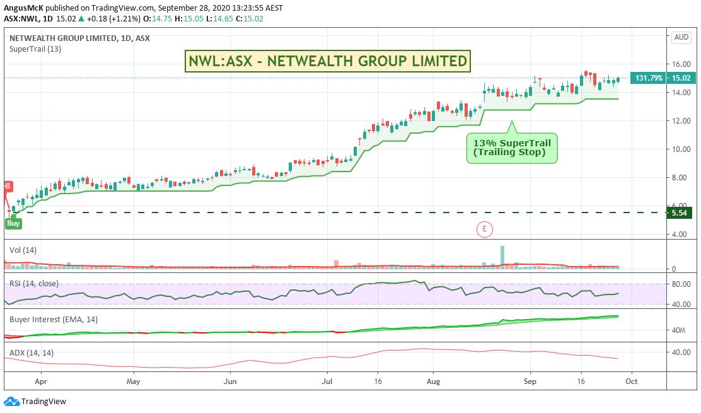The width and height of the screenshot is (701, 413).
Task: Select the NWL:ASX title text box
Action: click(x=328, y=61)
